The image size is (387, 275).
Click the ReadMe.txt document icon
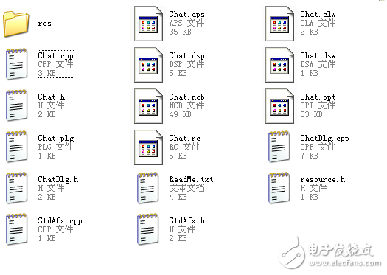(x=148, y=188)
